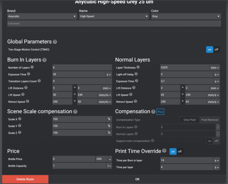Switch on Support resin compensation
Image resolution: width=228 pixels, height=184 pixels.
click(x=210, y=141)
